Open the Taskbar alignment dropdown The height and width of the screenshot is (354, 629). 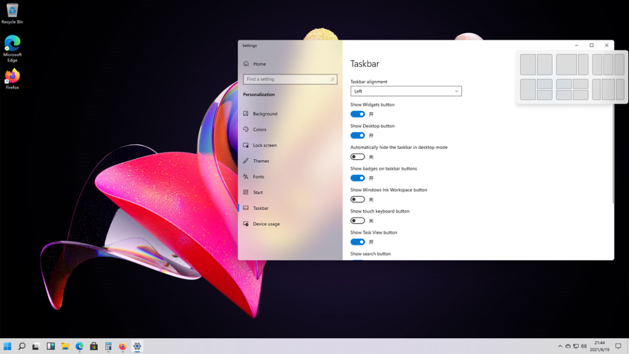[406, 91]
